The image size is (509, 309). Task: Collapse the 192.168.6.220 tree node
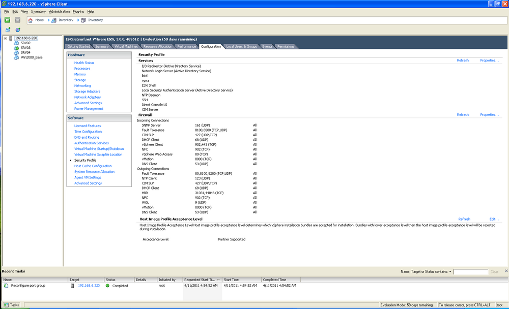[5, 38]
